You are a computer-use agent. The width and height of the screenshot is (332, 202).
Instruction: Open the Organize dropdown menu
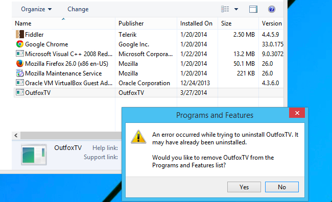coord(36,9)
